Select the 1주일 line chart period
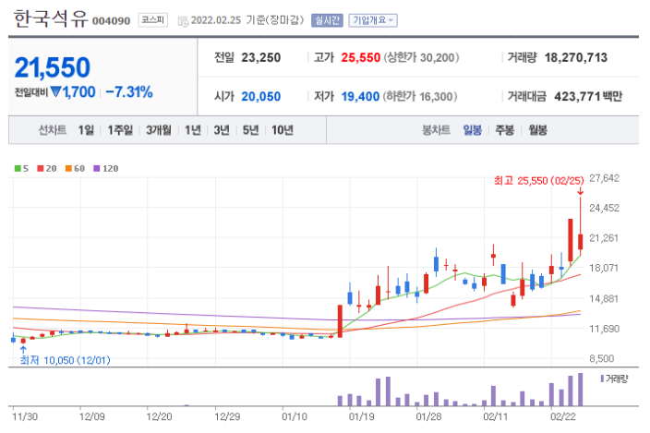Screen dimensions: 650x433 click(120, 130)
